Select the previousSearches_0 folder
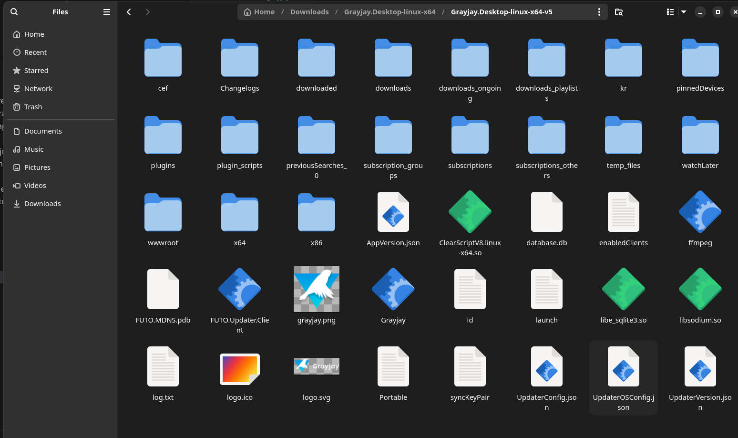738x438 pixels. click(317, 135)
